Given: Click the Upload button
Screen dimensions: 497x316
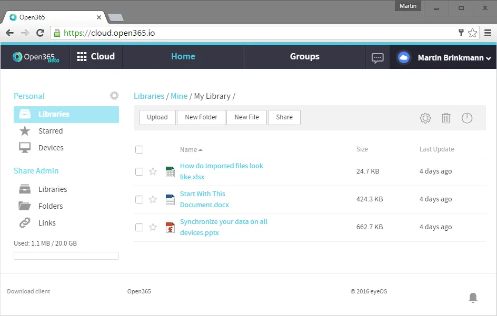Looking at the screenshot, I should tap(157, 117).
